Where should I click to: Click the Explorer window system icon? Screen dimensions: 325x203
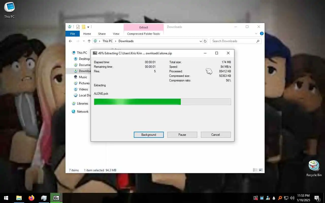coord(70,27)
